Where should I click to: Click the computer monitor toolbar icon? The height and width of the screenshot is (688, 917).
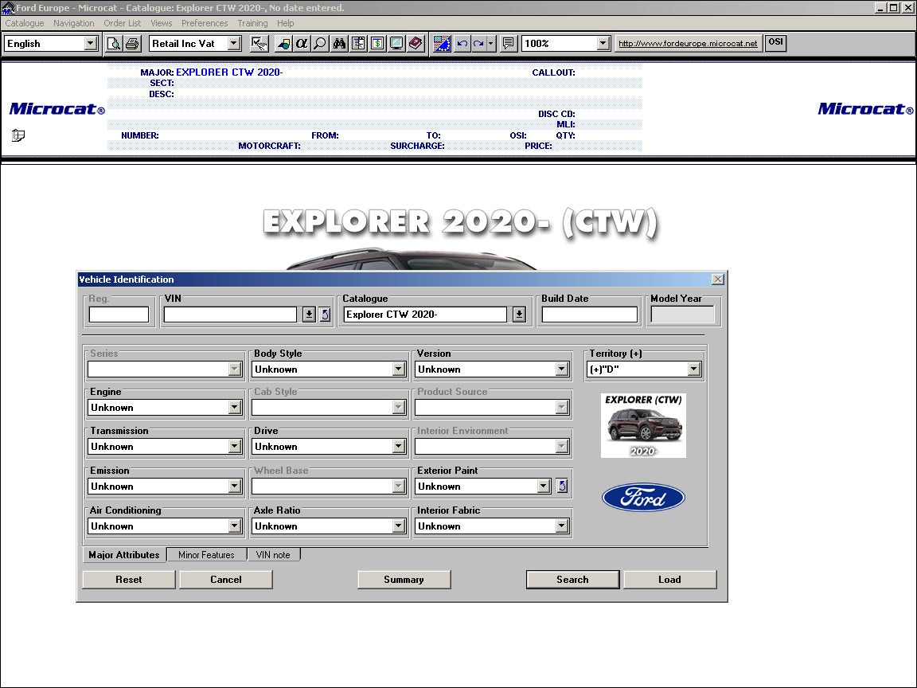[396, 44]
